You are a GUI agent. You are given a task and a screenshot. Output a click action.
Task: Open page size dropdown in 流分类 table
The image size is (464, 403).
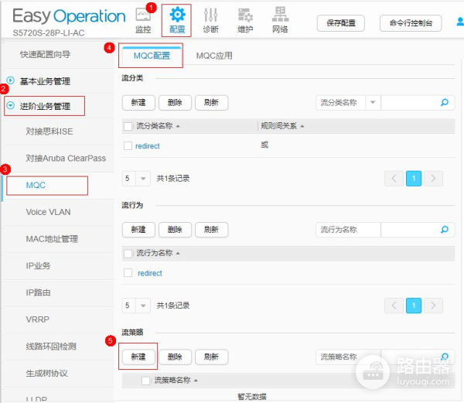click(x=143, y=179)
